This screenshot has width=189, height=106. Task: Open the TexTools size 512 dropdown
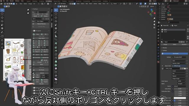[42, 12]
